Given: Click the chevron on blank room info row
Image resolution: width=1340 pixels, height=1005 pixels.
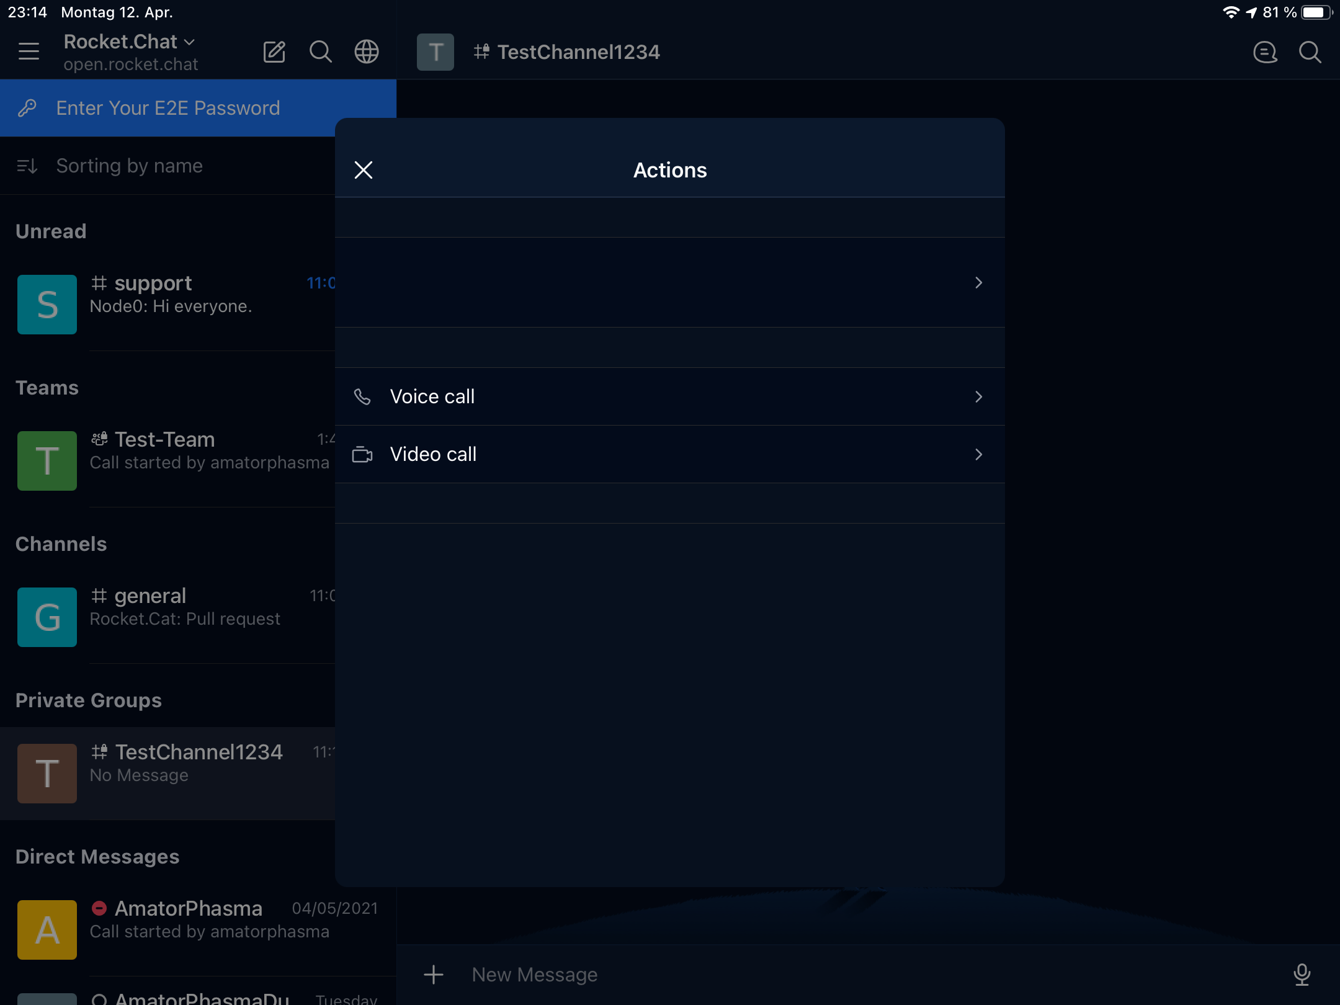Looking at the screenshot, I should pos(978,283).
